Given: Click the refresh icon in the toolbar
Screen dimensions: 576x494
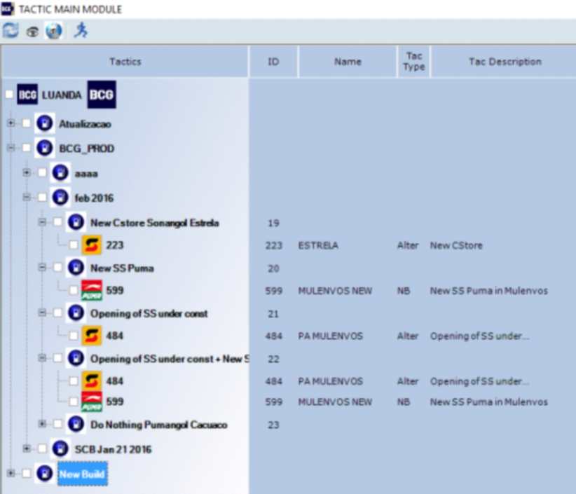Looking at the screenshot, I should [x=11, y=31].
